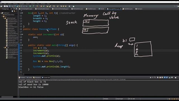Close the Package Explorer view
Image resolution: width=179 pixels, height=101 pixels.
11,9
